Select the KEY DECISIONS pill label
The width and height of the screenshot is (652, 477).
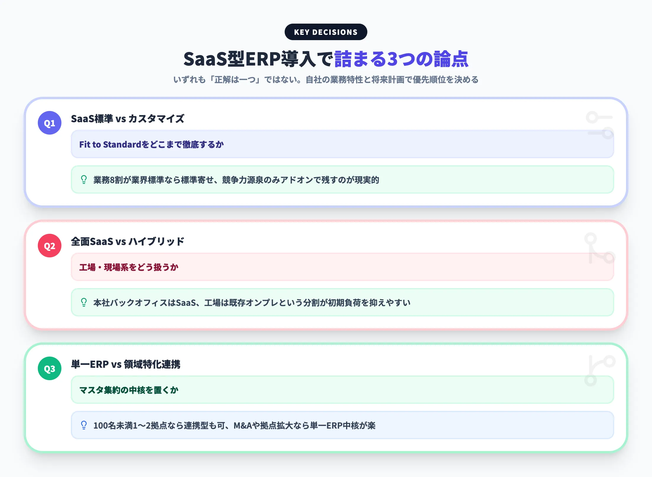326,32
